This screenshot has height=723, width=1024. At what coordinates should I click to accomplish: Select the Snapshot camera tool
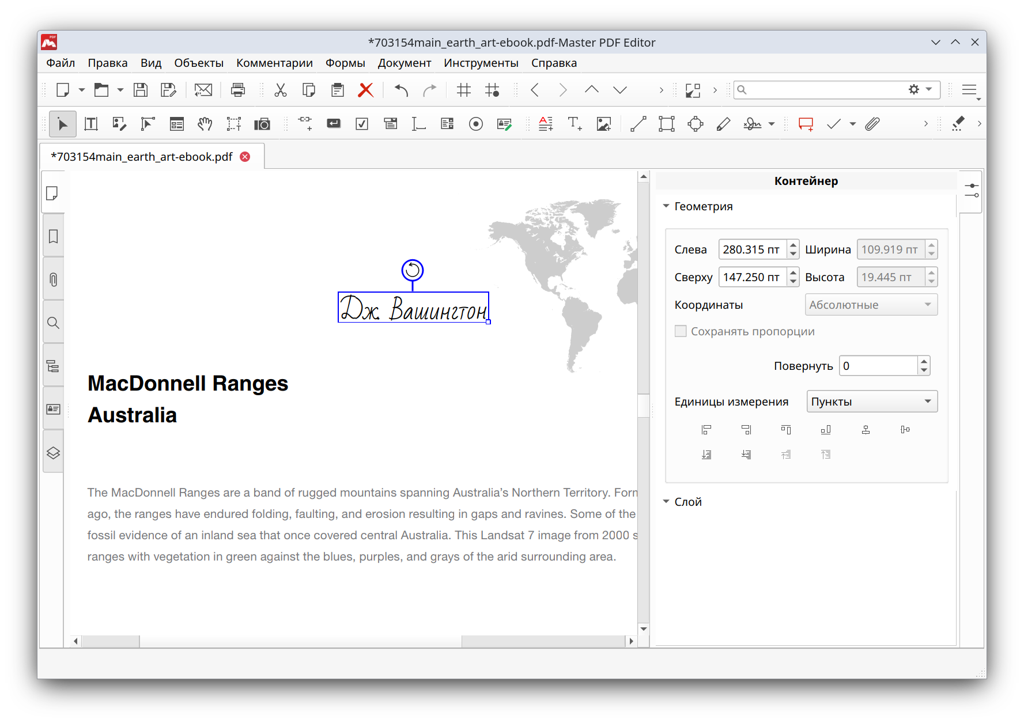pyautogui.click(x=262, y=124)
